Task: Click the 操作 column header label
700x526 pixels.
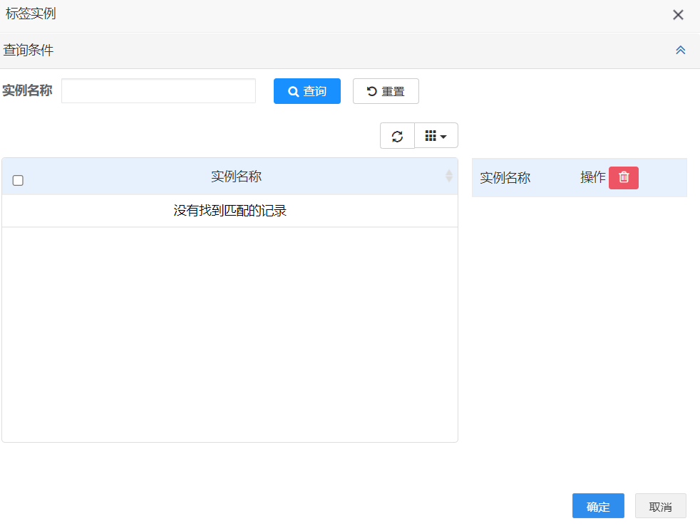Action: click(x=592, y=178)
